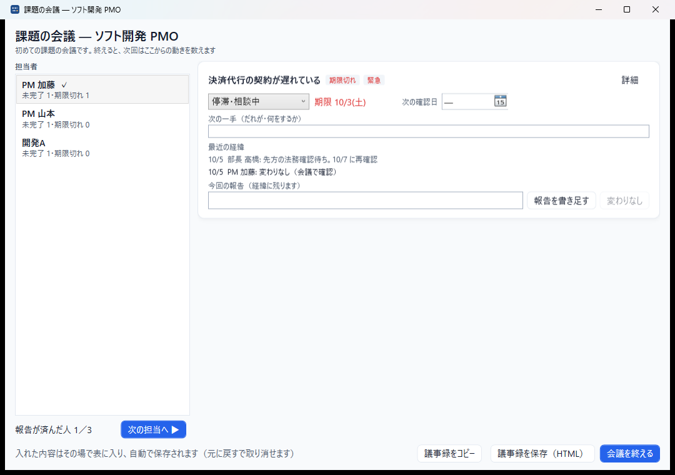675x475 pixels.
Task: Click issue title 決済代行の契約が遅れている
Action: point(264,80)
